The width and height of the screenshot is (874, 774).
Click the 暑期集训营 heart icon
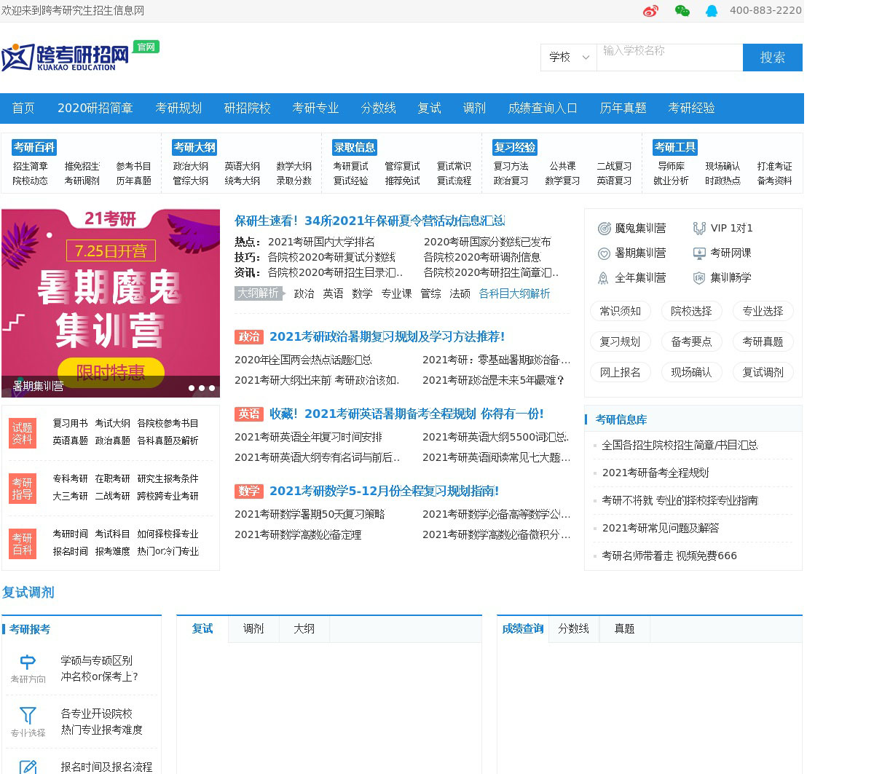coord(604,253)
